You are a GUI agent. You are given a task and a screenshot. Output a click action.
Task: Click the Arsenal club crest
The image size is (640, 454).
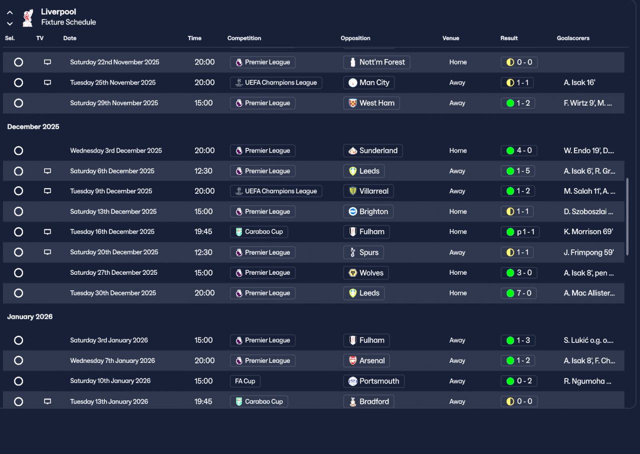353,360
